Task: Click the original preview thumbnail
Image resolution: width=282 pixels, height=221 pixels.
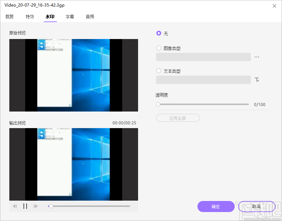Action: (x=74, y=75)
